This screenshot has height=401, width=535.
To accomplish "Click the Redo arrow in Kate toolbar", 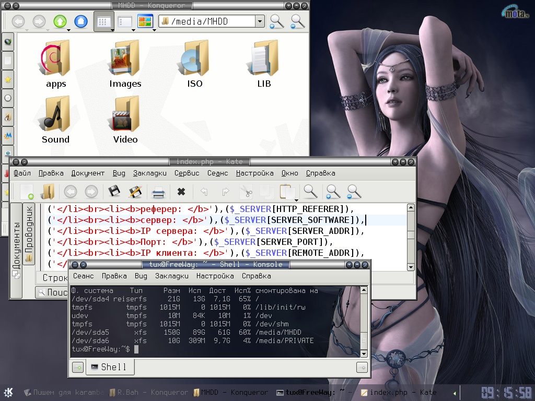I will coord(225,192).
